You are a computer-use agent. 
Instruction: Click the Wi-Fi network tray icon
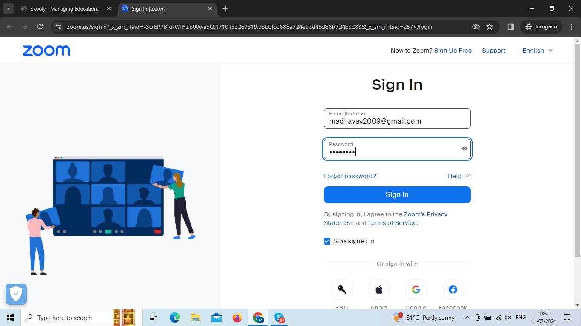tap(498, 318)
